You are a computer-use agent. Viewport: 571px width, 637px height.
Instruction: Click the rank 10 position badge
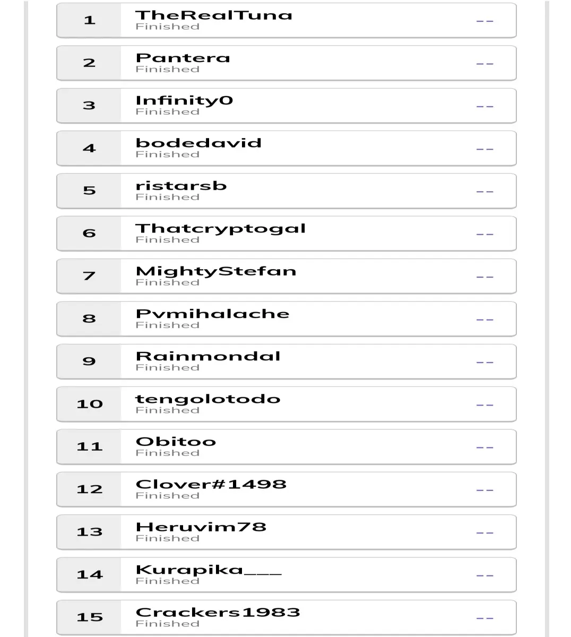(x=89, y=404)
